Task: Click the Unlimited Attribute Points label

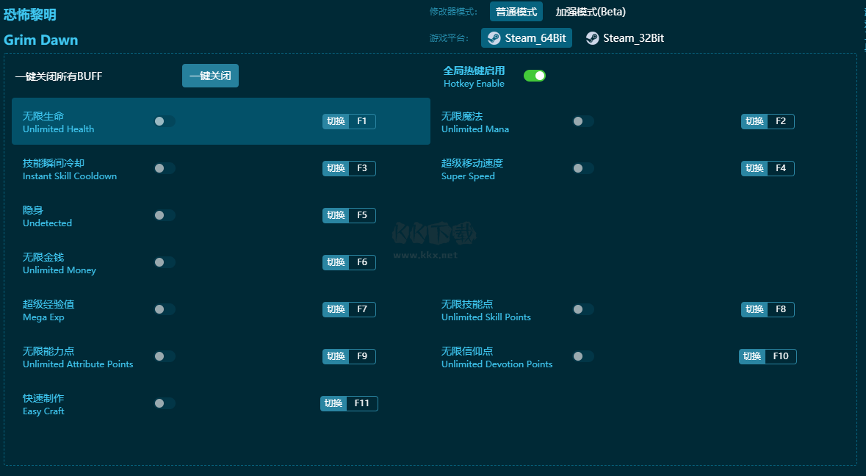Action: 78,364
